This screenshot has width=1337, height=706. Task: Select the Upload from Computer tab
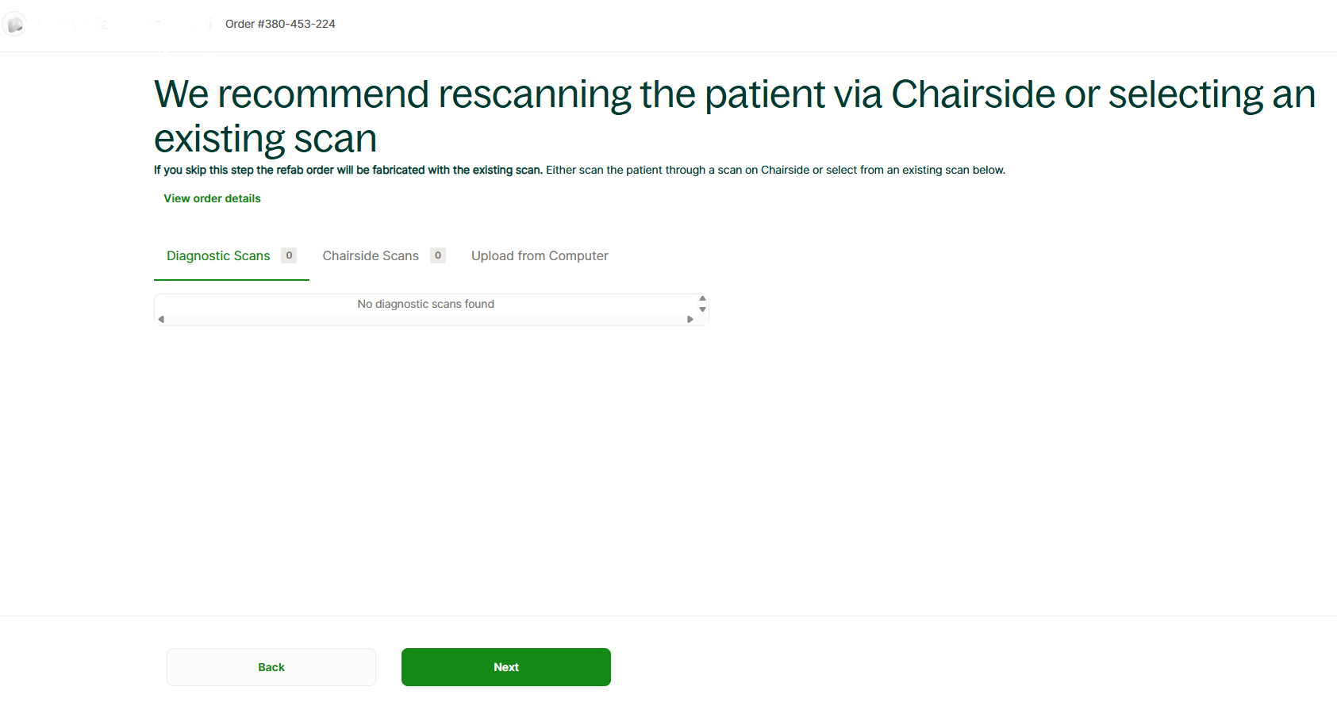coord(540,256)
